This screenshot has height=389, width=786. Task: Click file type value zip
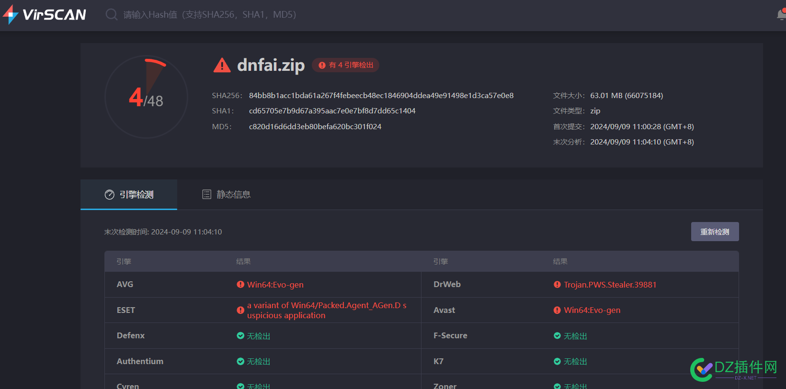pos(595,111)
